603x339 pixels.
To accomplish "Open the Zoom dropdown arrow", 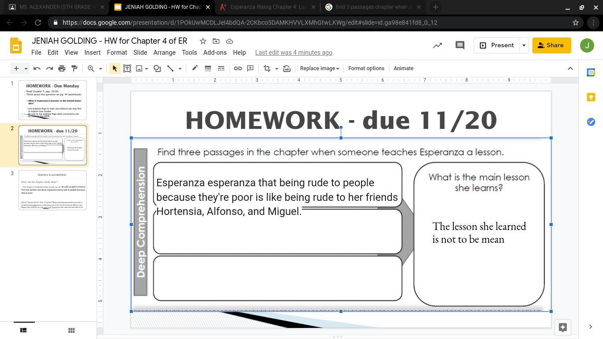I will click(100, 68).
